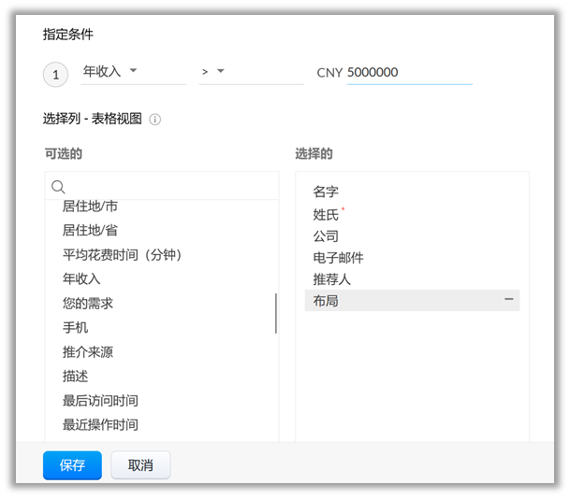Select 居住地/省 from available columns
The width and height of the screenshot is (570, 498).
tap(90, 230)
